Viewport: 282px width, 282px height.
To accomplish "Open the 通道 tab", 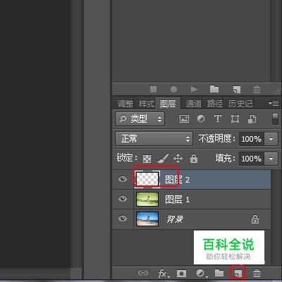I will click(194, 104).
